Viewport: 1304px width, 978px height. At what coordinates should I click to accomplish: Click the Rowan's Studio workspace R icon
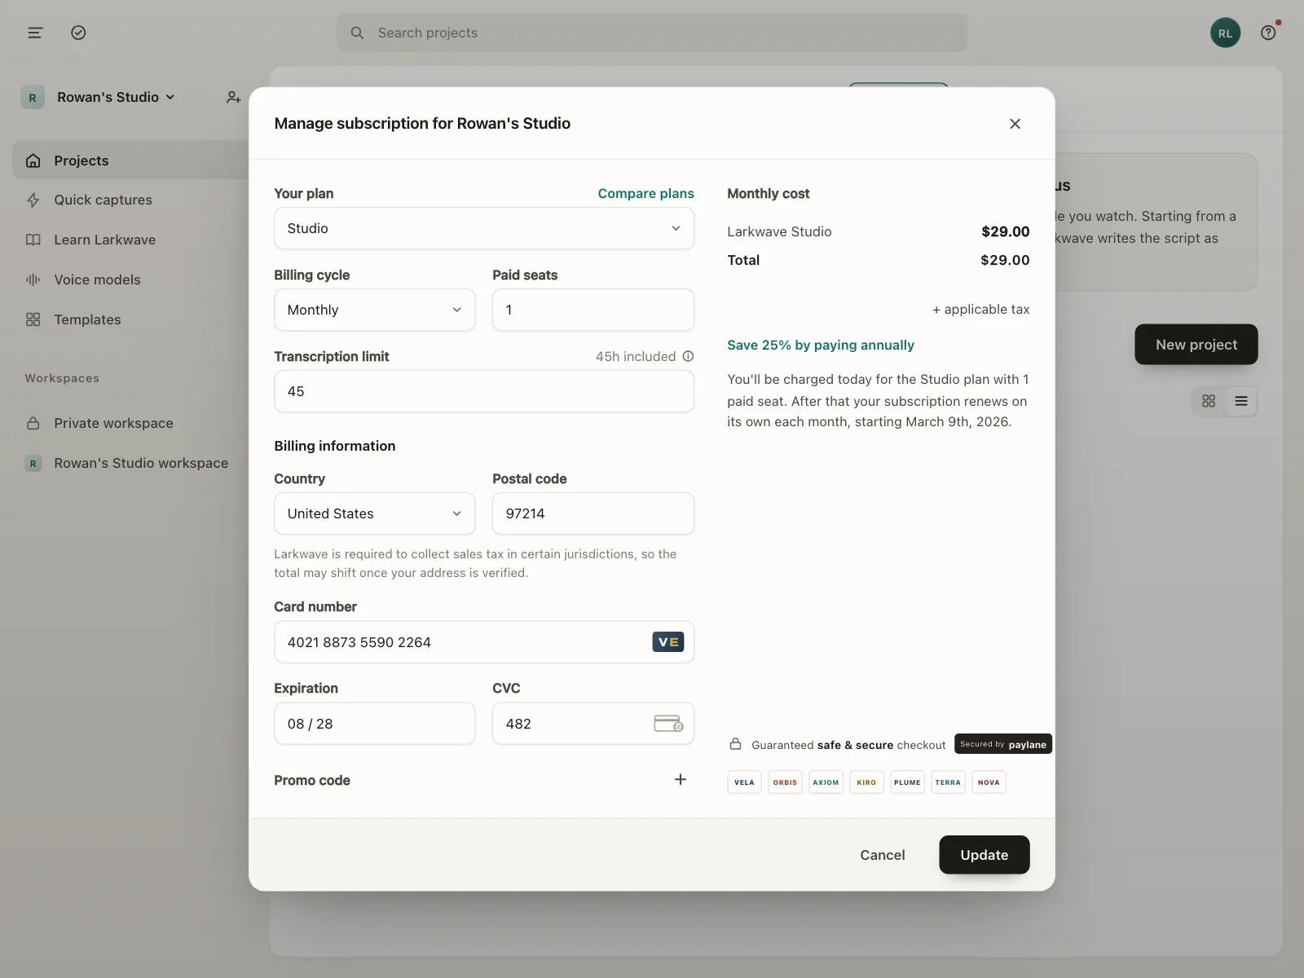click(33, 463)
